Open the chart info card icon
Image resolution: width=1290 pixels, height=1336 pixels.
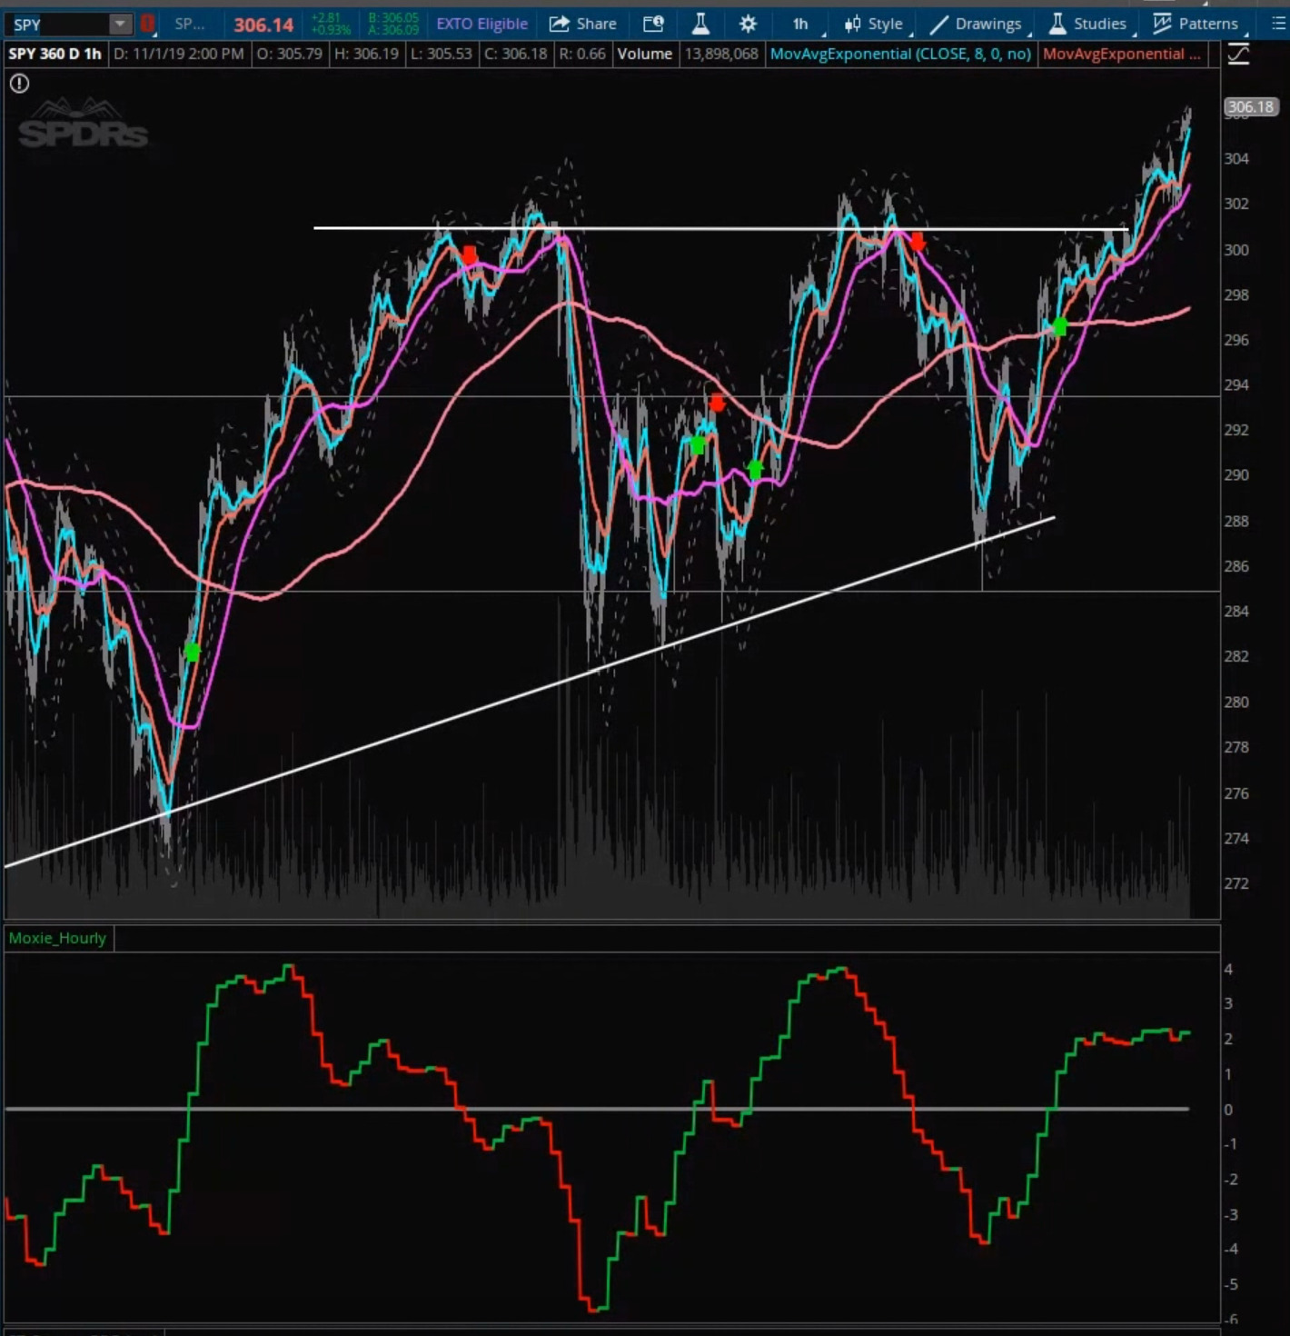pyautogui.click(x=653, y=25)
